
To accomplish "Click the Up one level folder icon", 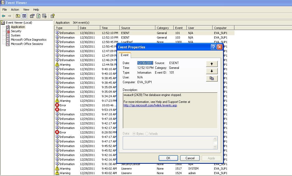I will (x=18, y=16).
